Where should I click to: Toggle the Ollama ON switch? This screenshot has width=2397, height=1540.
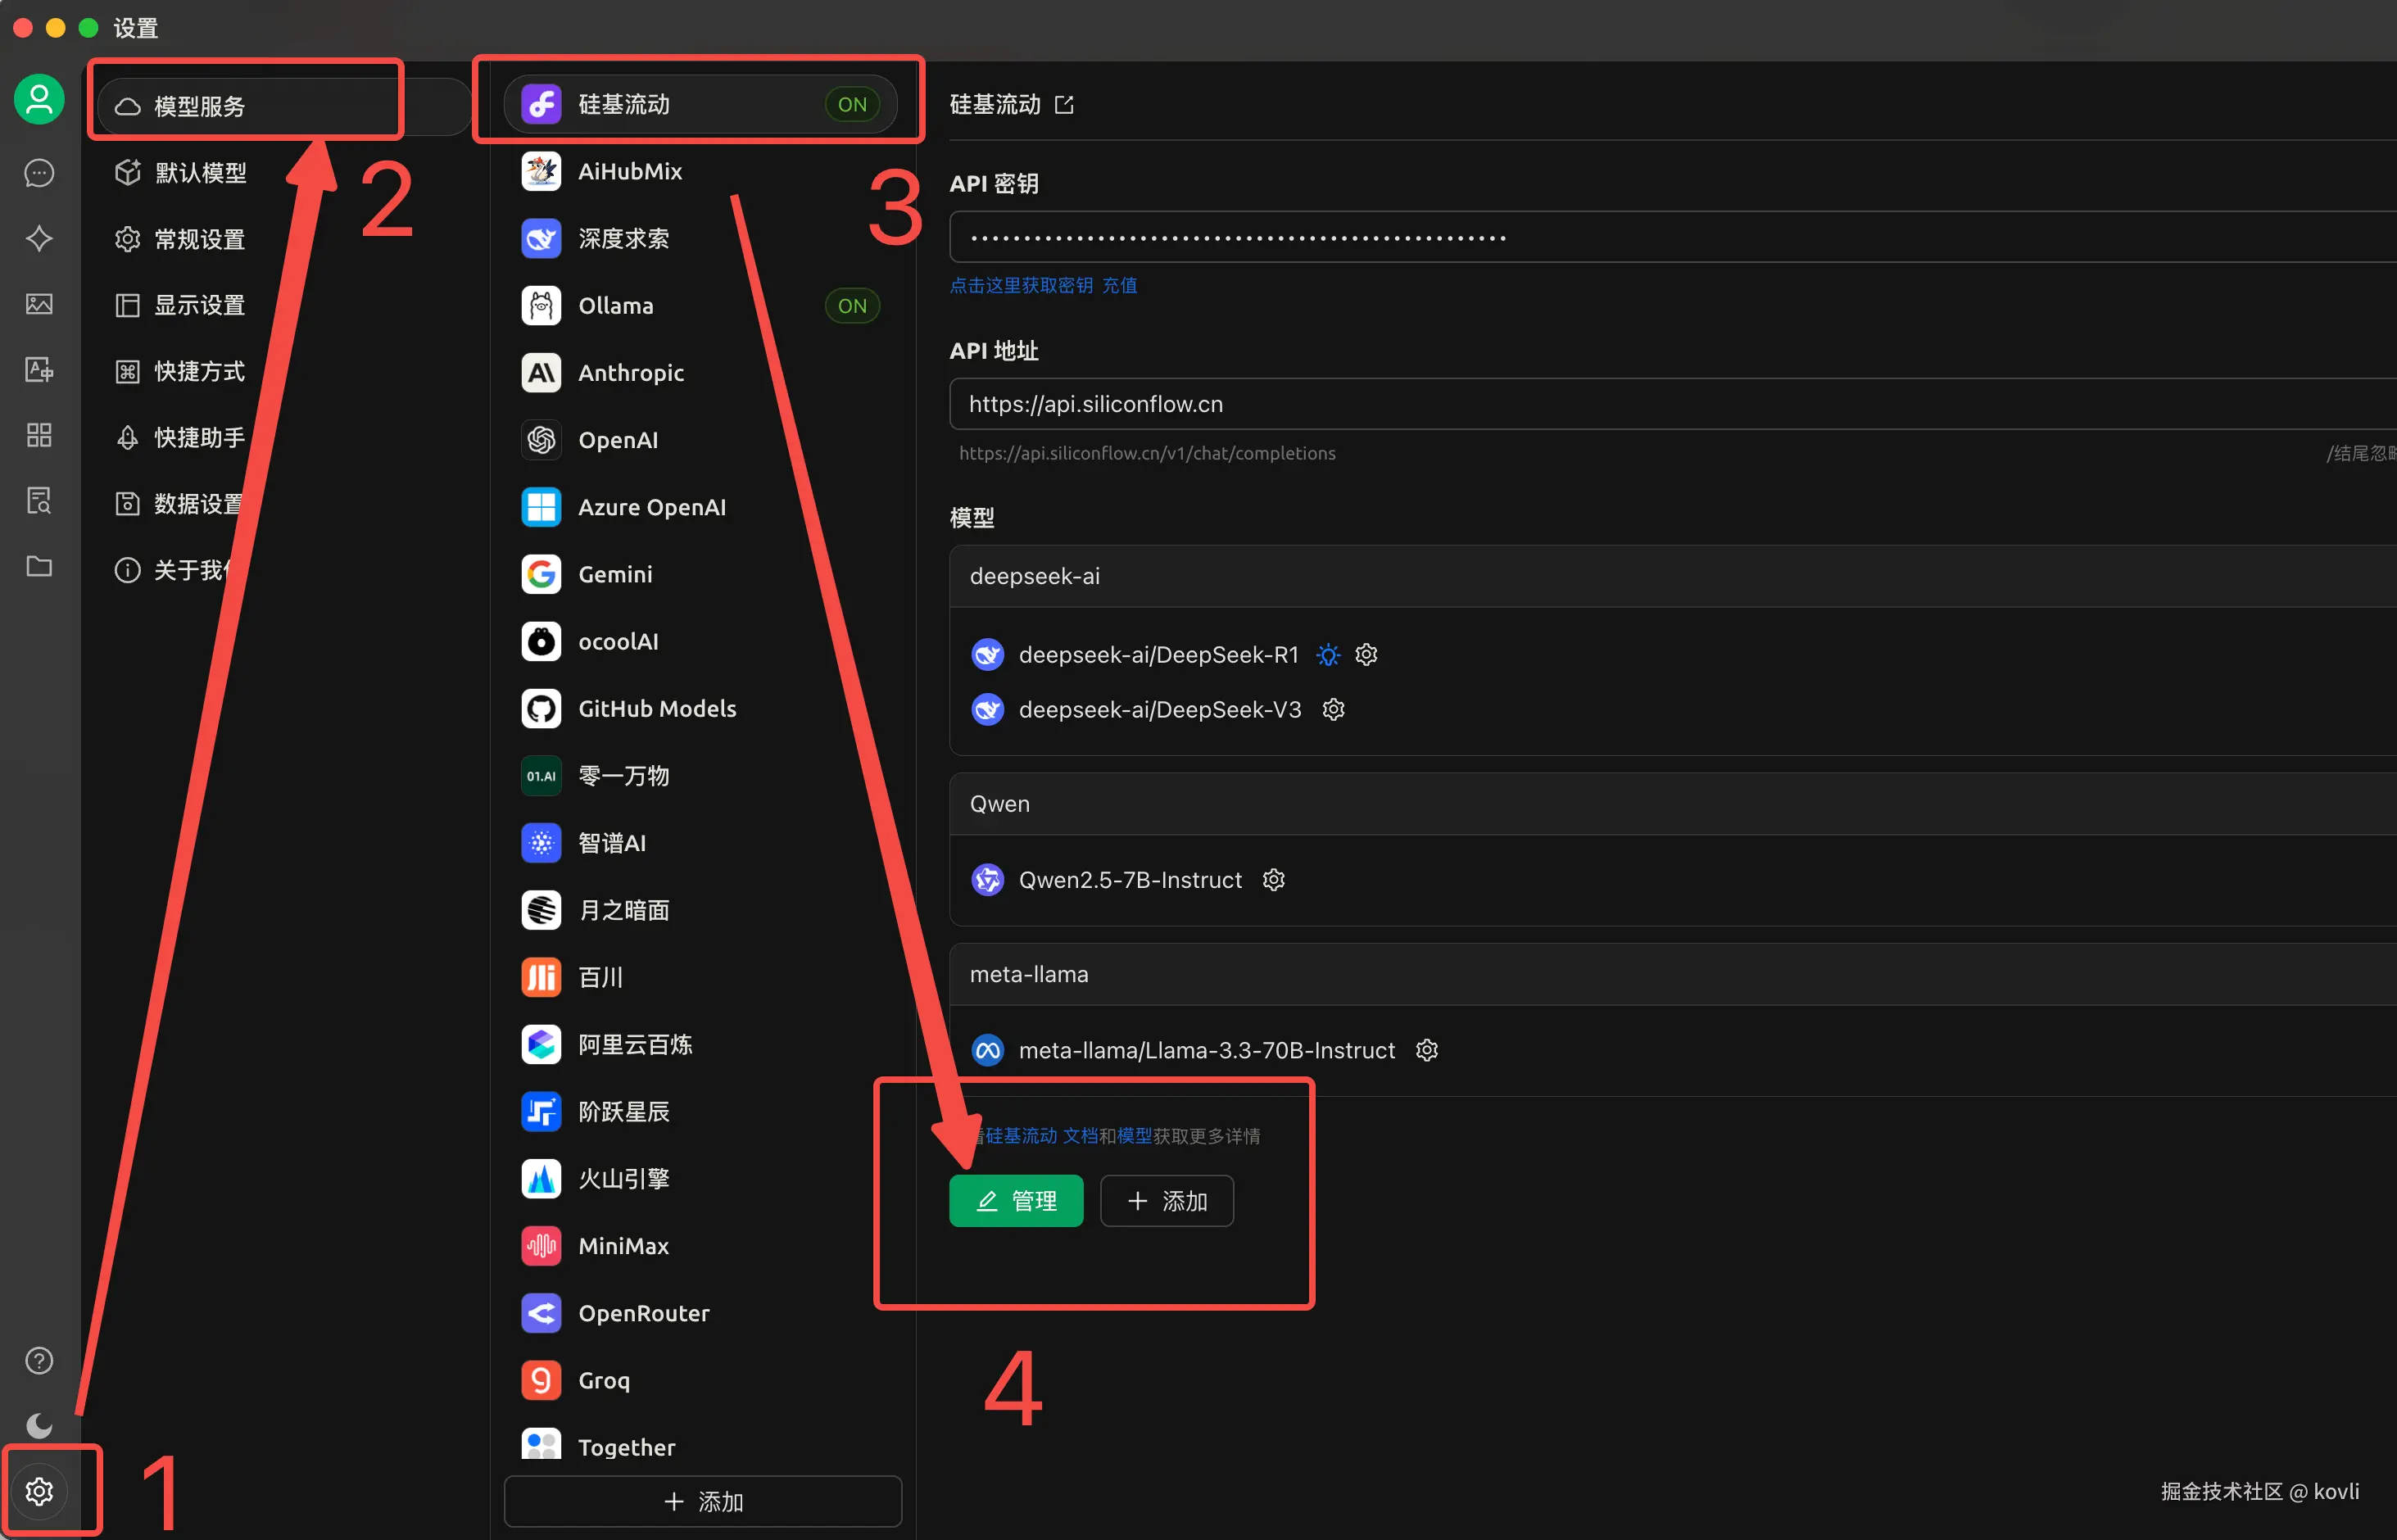[852, 306]
